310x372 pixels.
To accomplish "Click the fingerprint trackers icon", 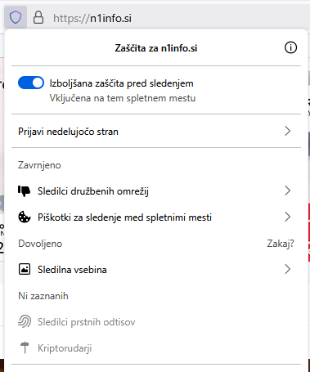I will pyautogui.click(x=25, y=321).
